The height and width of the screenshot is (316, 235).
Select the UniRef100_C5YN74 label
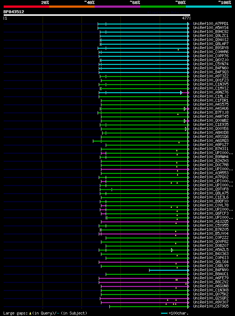211,64
